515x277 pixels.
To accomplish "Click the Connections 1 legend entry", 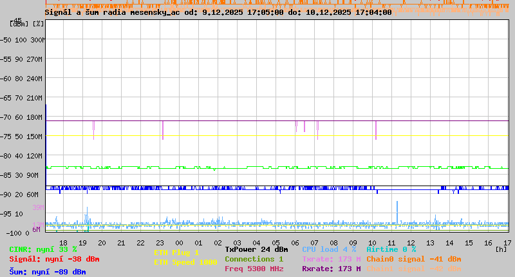I will click(x=254, y=259).
